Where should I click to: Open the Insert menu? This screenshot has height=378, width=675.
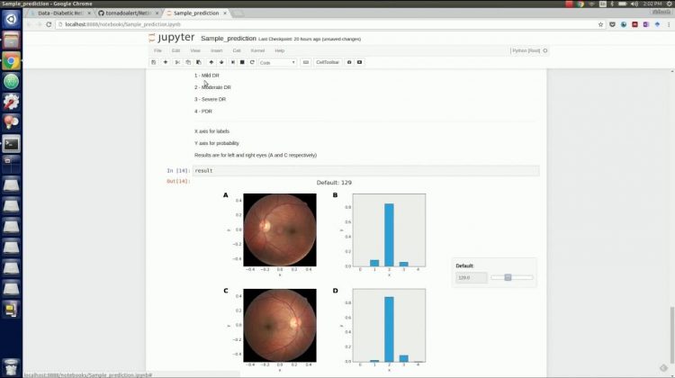217,50
